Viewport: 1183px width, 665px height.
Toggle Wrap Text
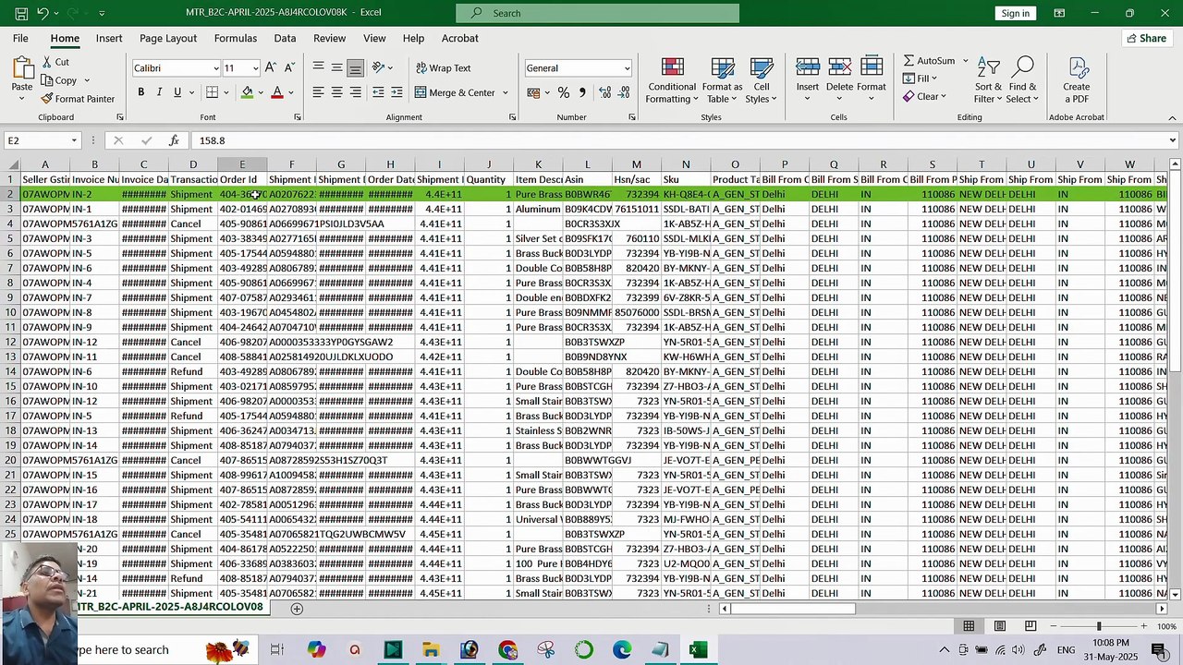(x=443, y=68)
